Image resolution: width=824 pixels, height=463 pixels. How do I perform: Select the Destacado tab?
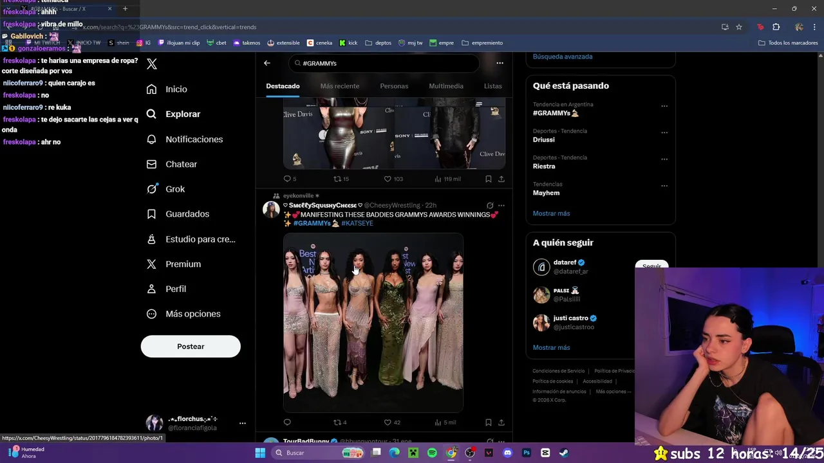283,86
